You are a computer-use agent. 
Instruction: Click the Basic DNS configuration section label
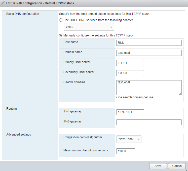[x=23, y=14]
